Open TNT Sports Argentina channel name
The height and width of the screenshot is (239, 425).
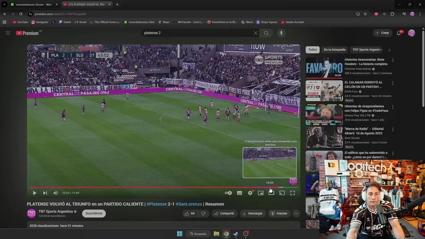55,211
